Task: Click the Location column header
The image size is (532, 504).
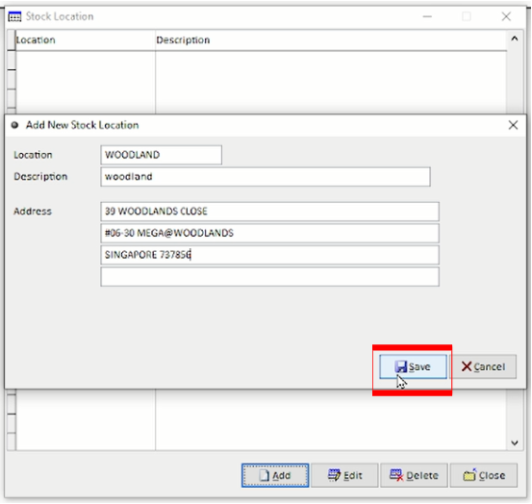Action: (86, 40)
